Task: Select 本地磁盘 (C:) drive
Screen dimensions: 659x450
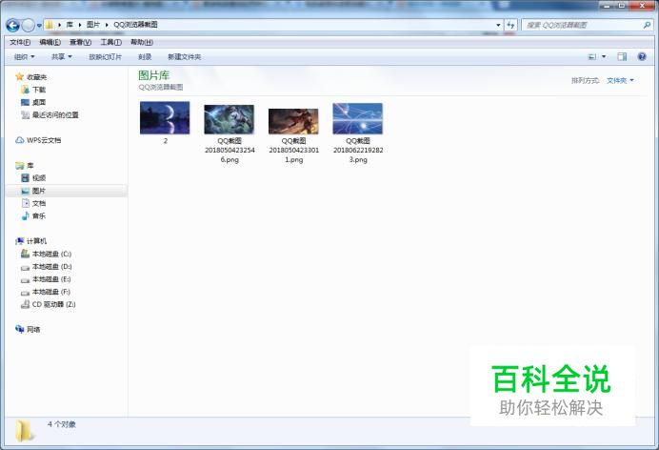Action: tap(51, 254)
